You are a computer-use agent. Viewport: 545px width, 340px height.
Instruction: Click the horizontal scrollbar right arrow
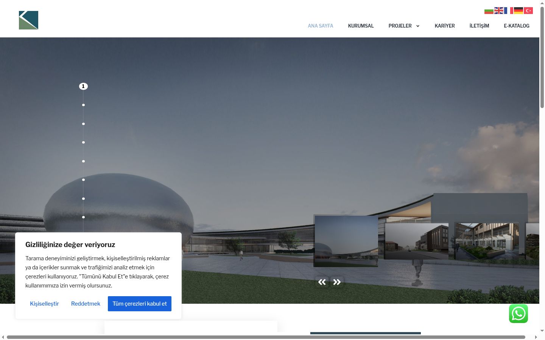(x=536, y=337)
